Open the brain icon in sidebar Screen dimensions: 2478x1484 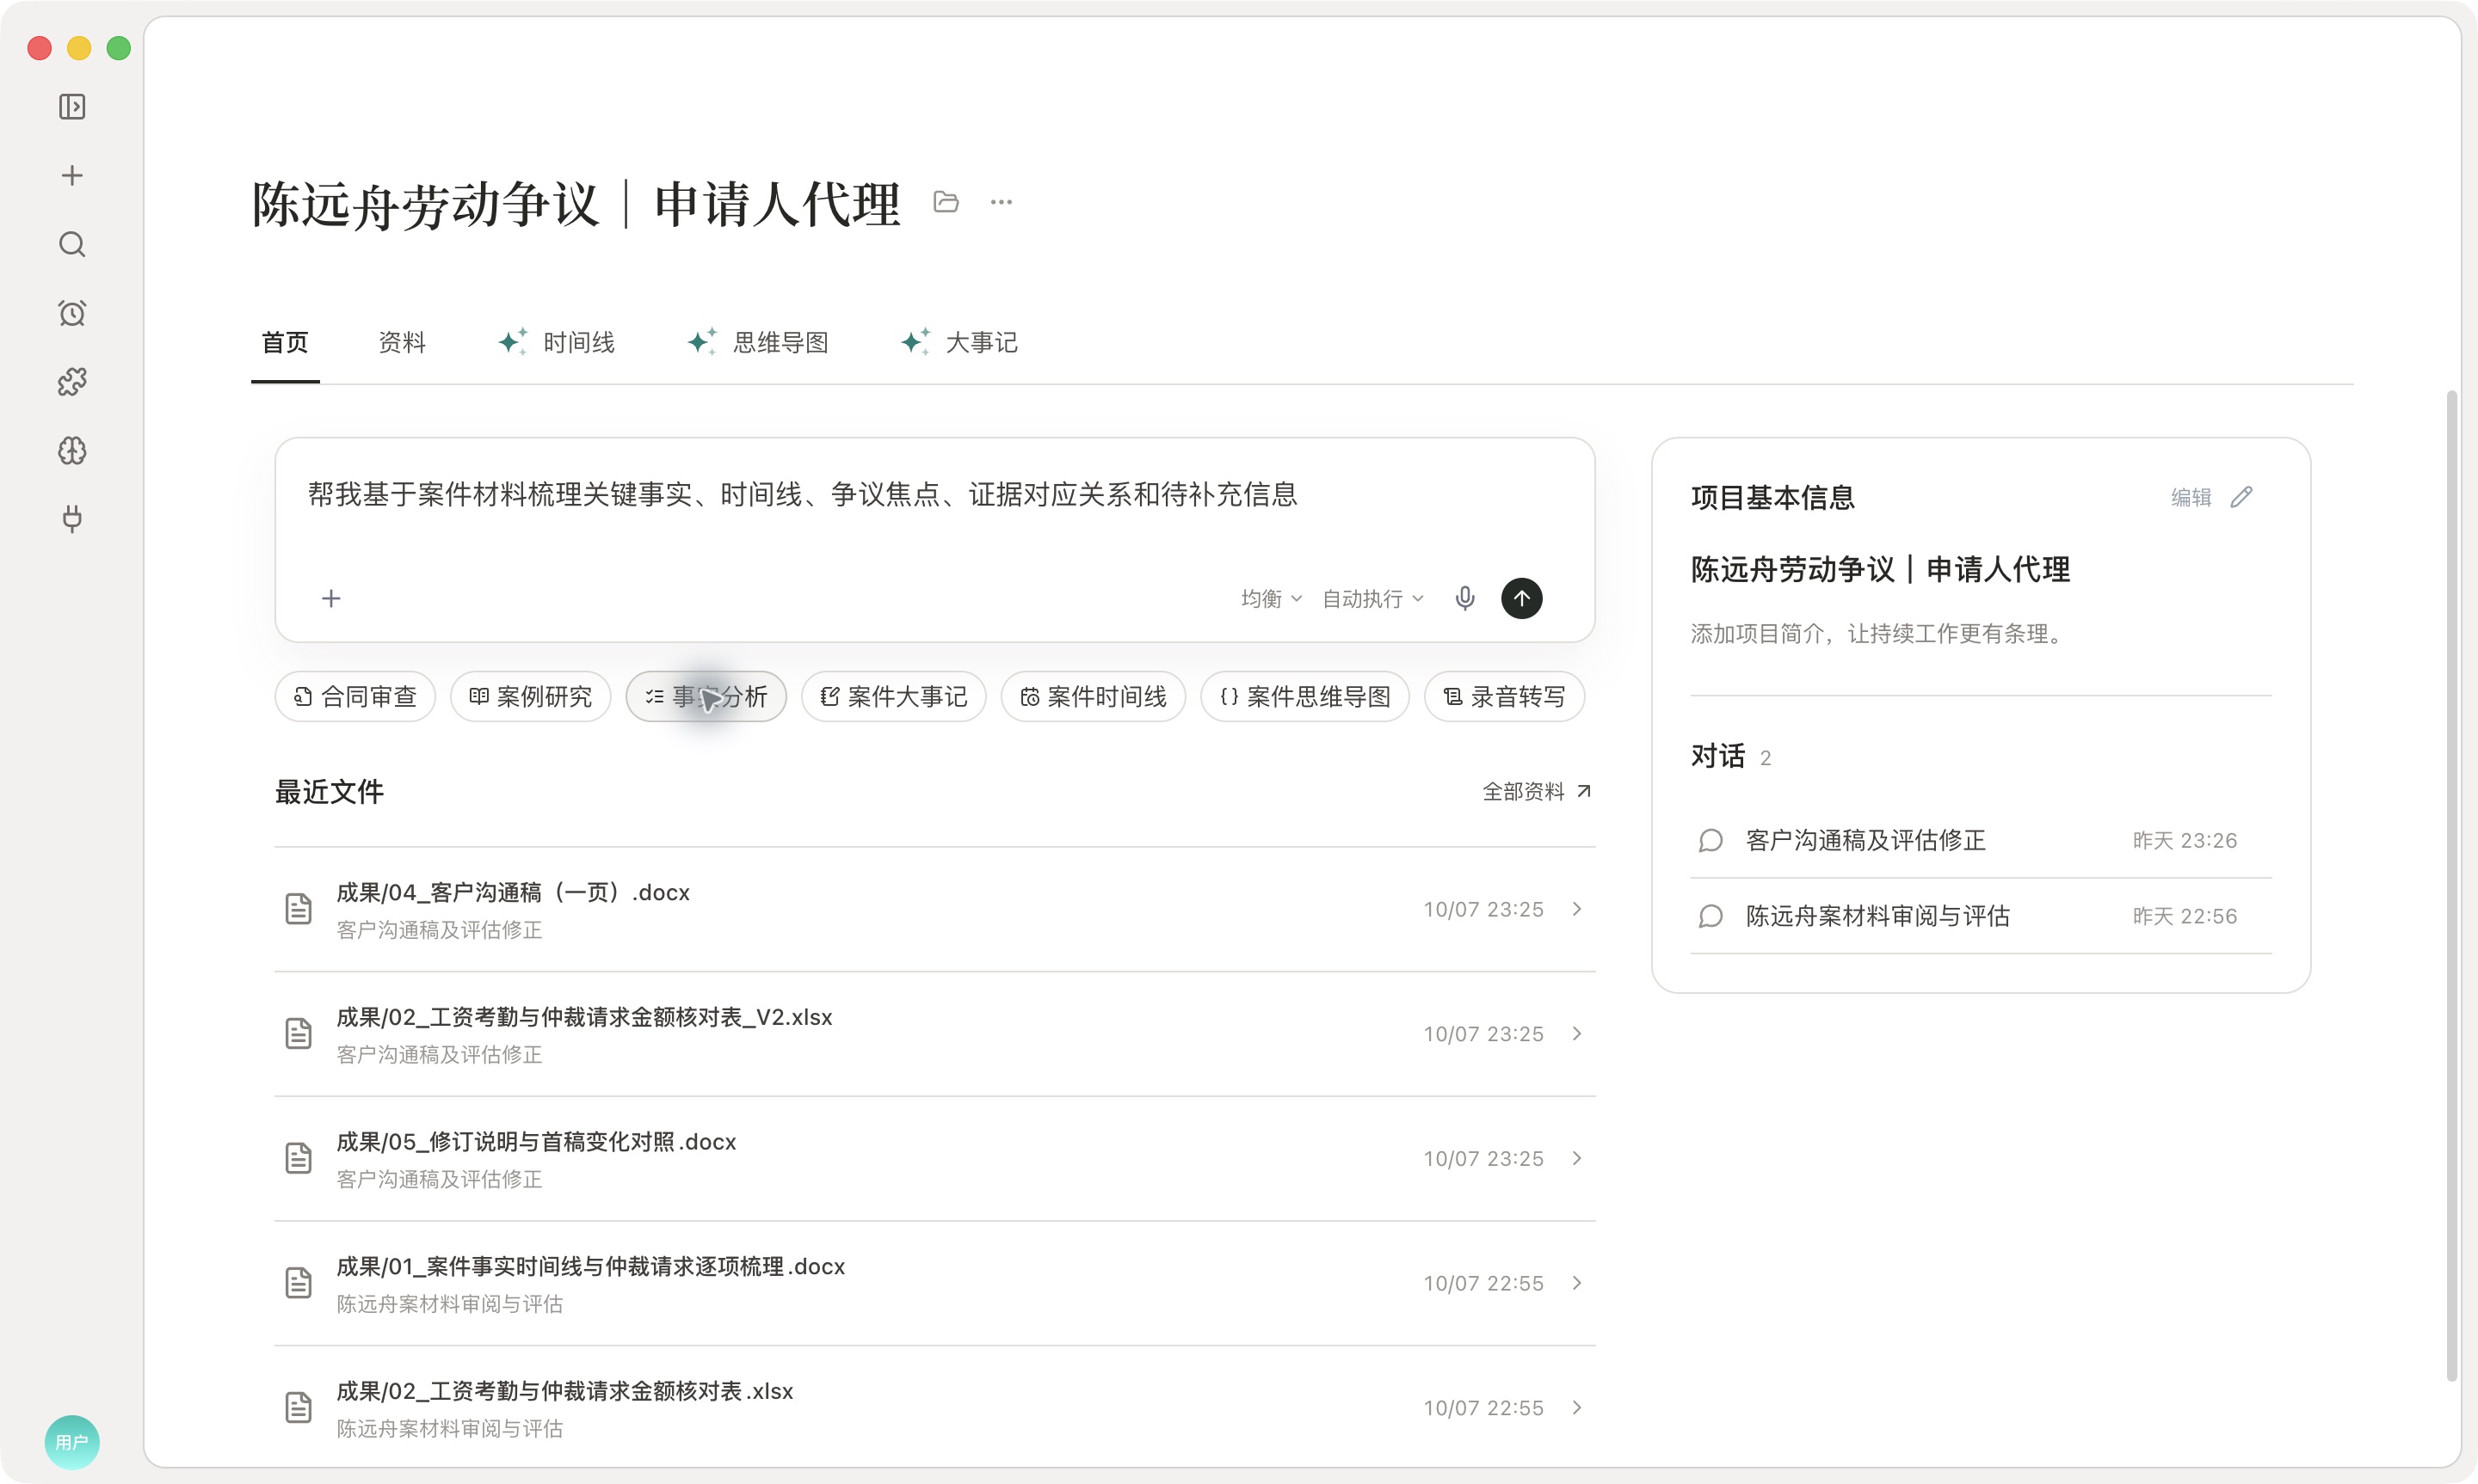pos(72,451)
